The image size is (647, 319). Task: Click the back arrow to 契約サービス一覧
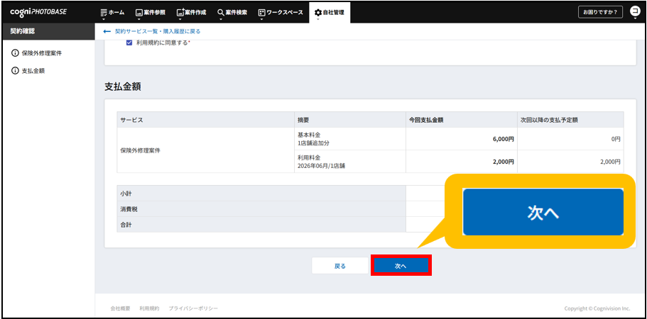coord(107,32)
